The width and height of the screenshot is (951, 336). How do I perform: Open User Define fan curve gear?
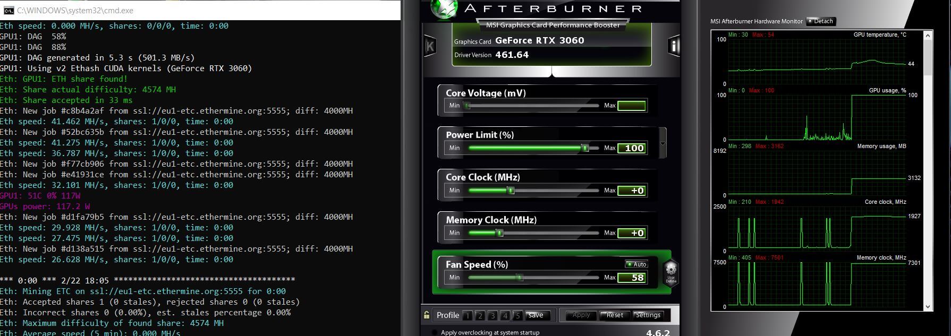click(x=671, y=271)
